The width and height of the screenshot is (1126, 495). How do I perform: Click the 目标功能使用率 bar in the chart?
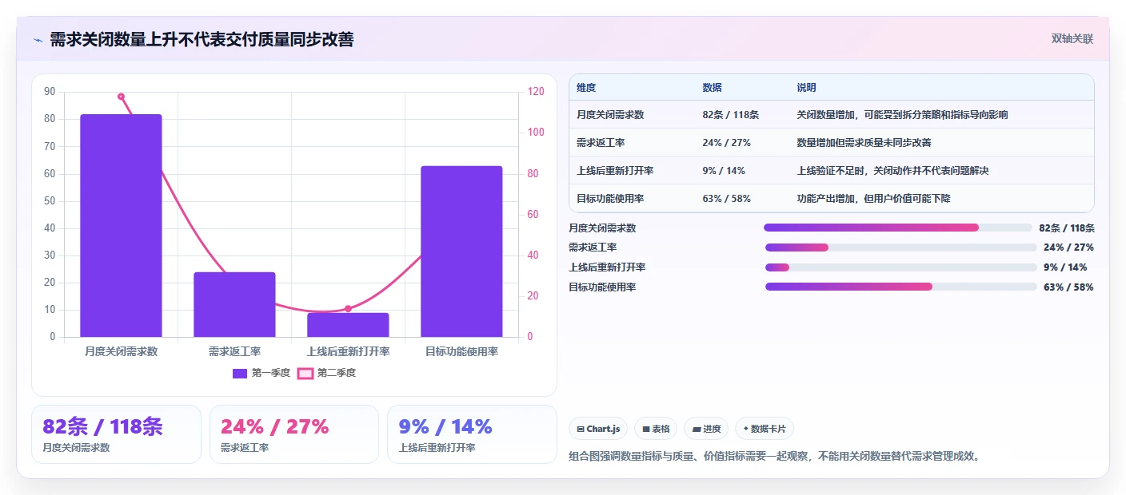(461, 251)
